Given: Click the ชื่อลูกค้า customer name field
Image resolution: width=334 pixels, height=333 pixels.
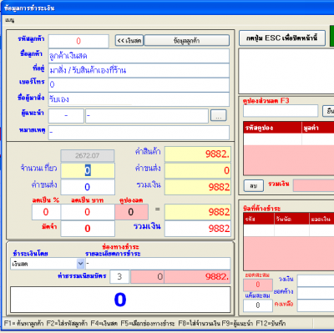Looking at the screenshot, I should pos(139,56).
